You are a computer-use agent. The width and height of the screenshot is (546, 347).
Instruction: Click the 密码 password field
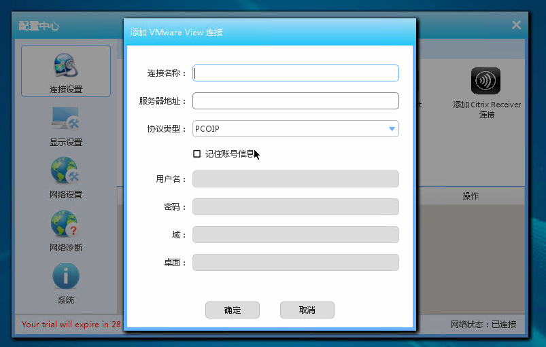click(296, 207)
